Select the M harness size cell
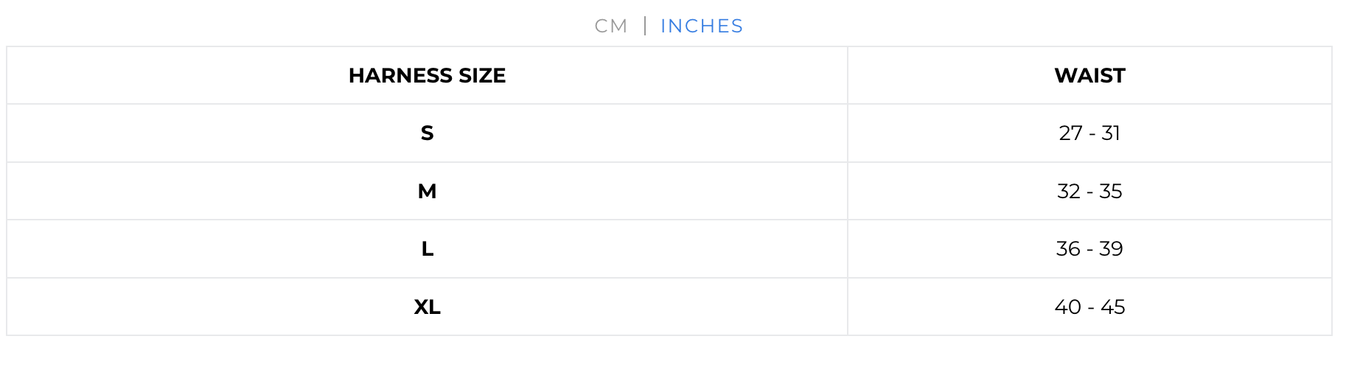This screenshot has width=1346, height=367. click(x=427, y=191)
